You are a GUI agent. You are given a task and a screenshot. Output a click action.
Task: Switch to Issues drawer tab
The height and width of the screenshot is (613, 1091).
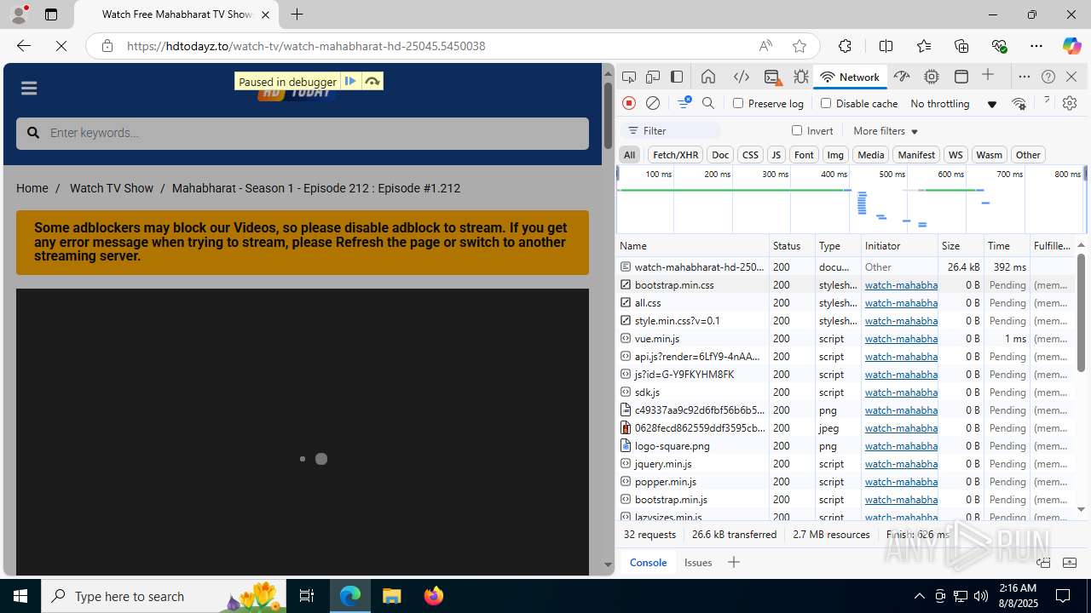698,562
